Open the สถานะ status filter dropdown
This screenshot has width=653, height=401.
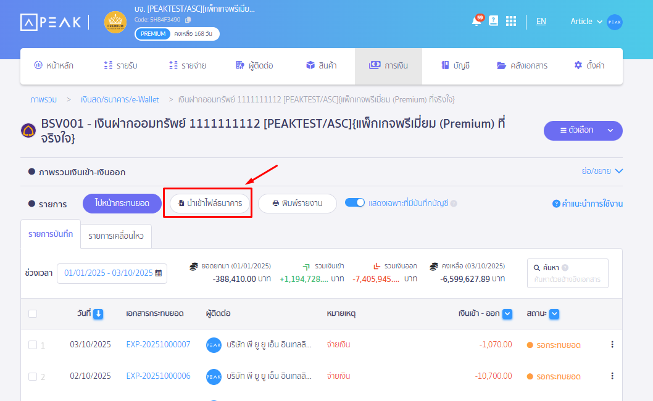(x=554, y=314)
